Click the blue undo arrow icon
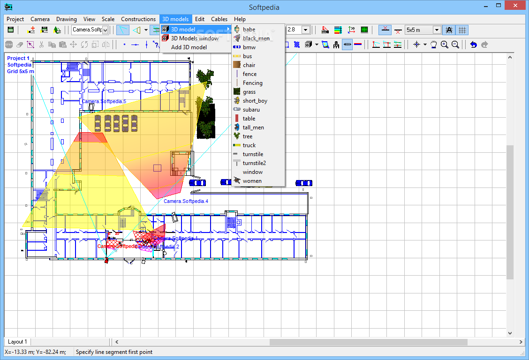This screenshot has width=529, height=360. click(x=473, y=45)
